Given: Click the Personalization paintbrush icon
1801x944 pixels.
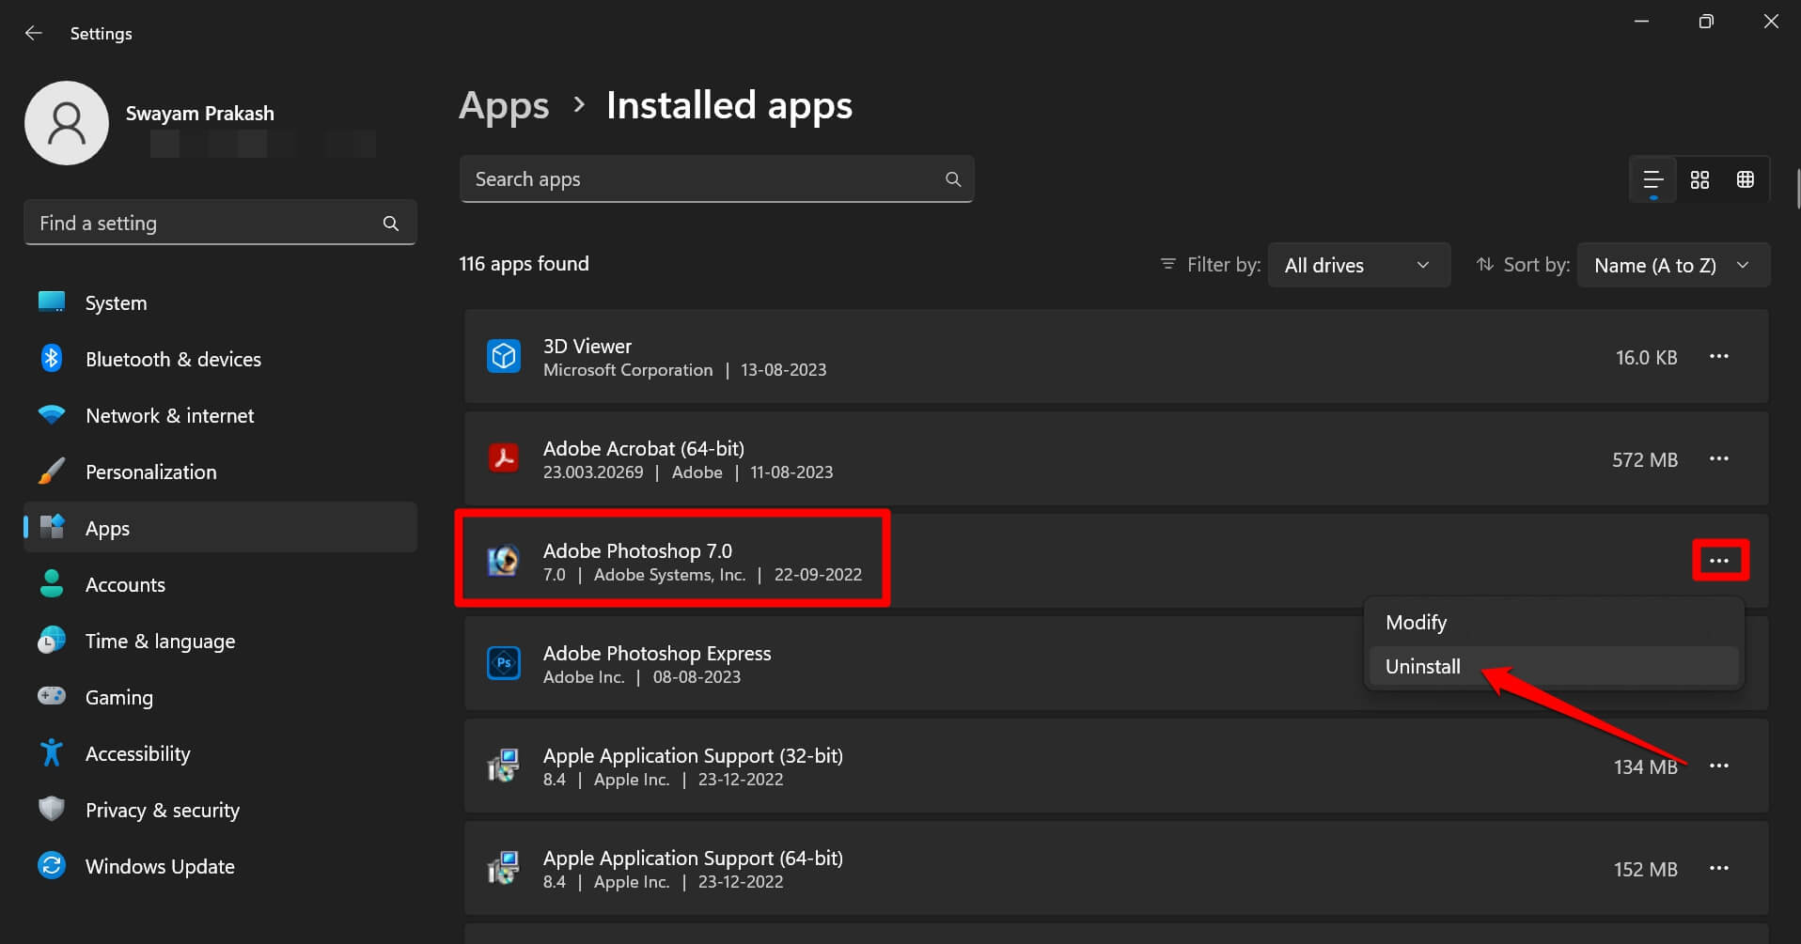Looking at the screenshot, I should click(x=52, y=472).
